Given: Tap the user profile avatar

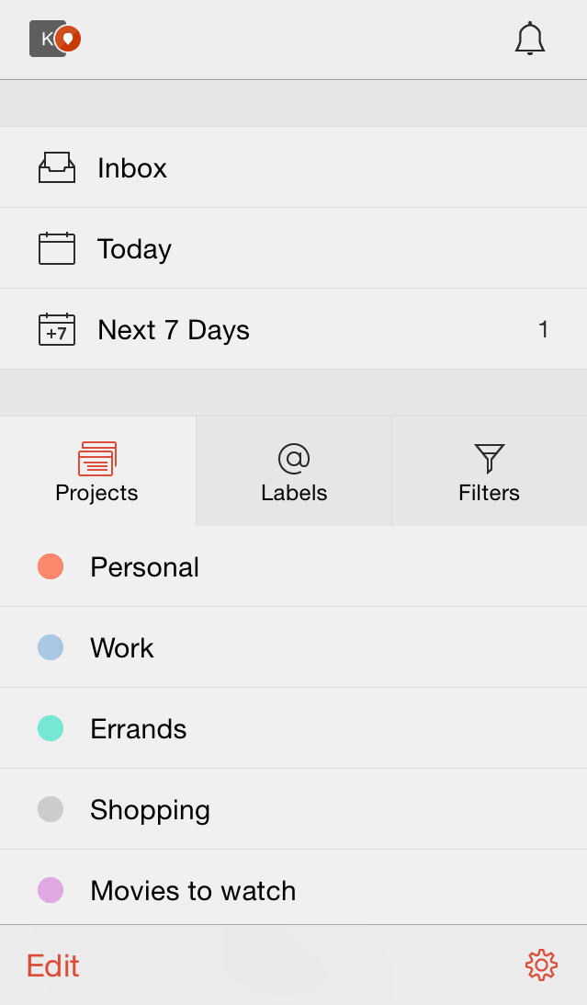Looking at the screenshot, I should point(54,39).
